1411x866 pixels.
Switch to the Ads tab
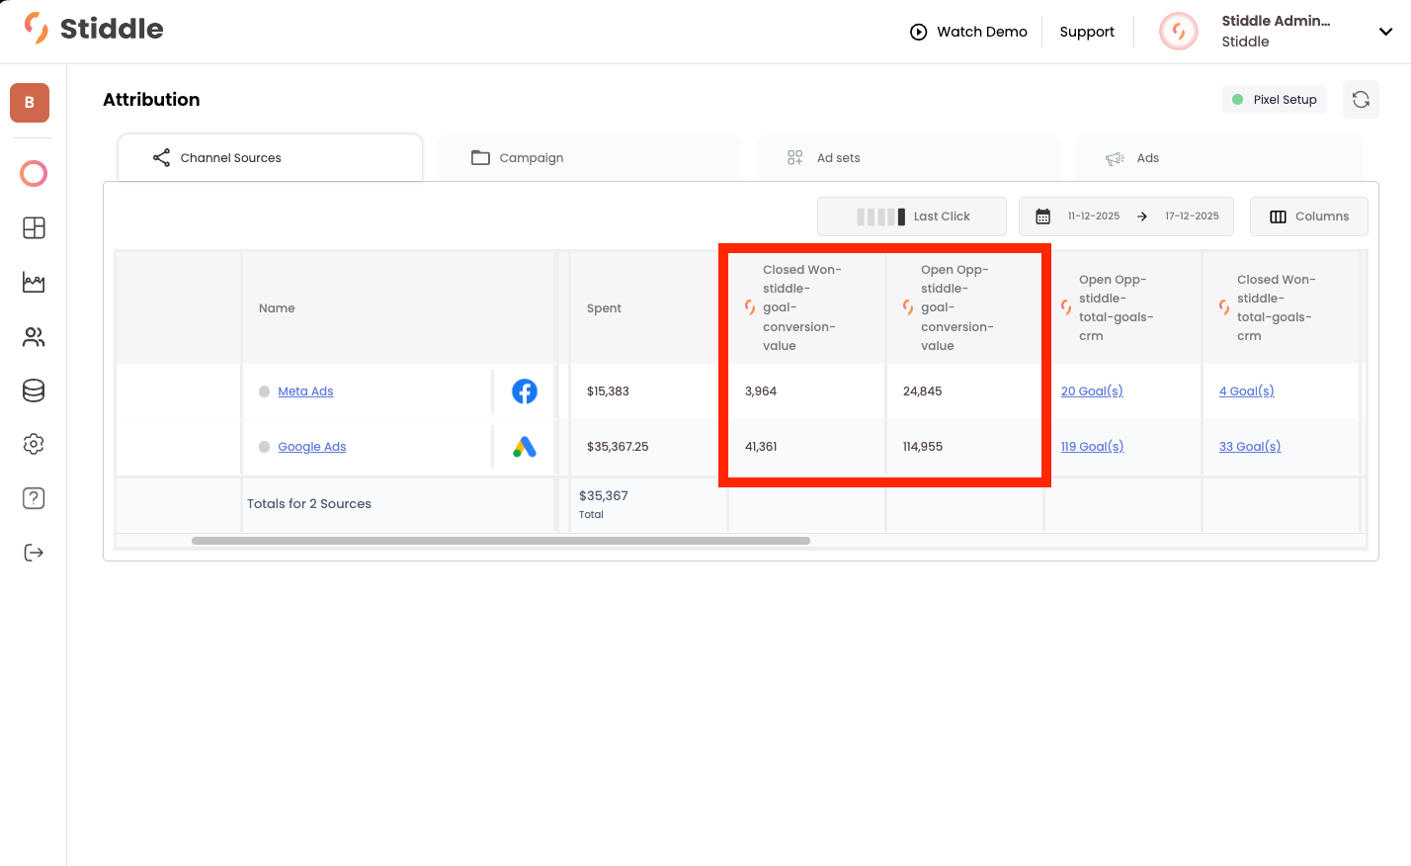[1219, 158]
